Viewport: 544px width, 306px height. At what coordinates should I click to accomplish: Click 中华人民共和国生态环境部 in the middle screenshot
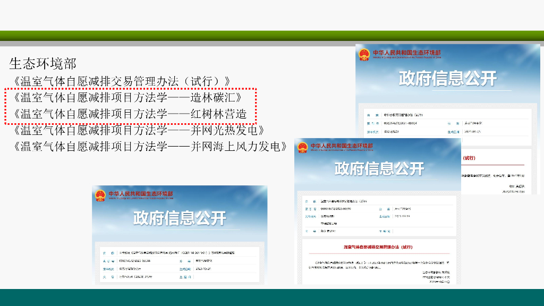342,146
